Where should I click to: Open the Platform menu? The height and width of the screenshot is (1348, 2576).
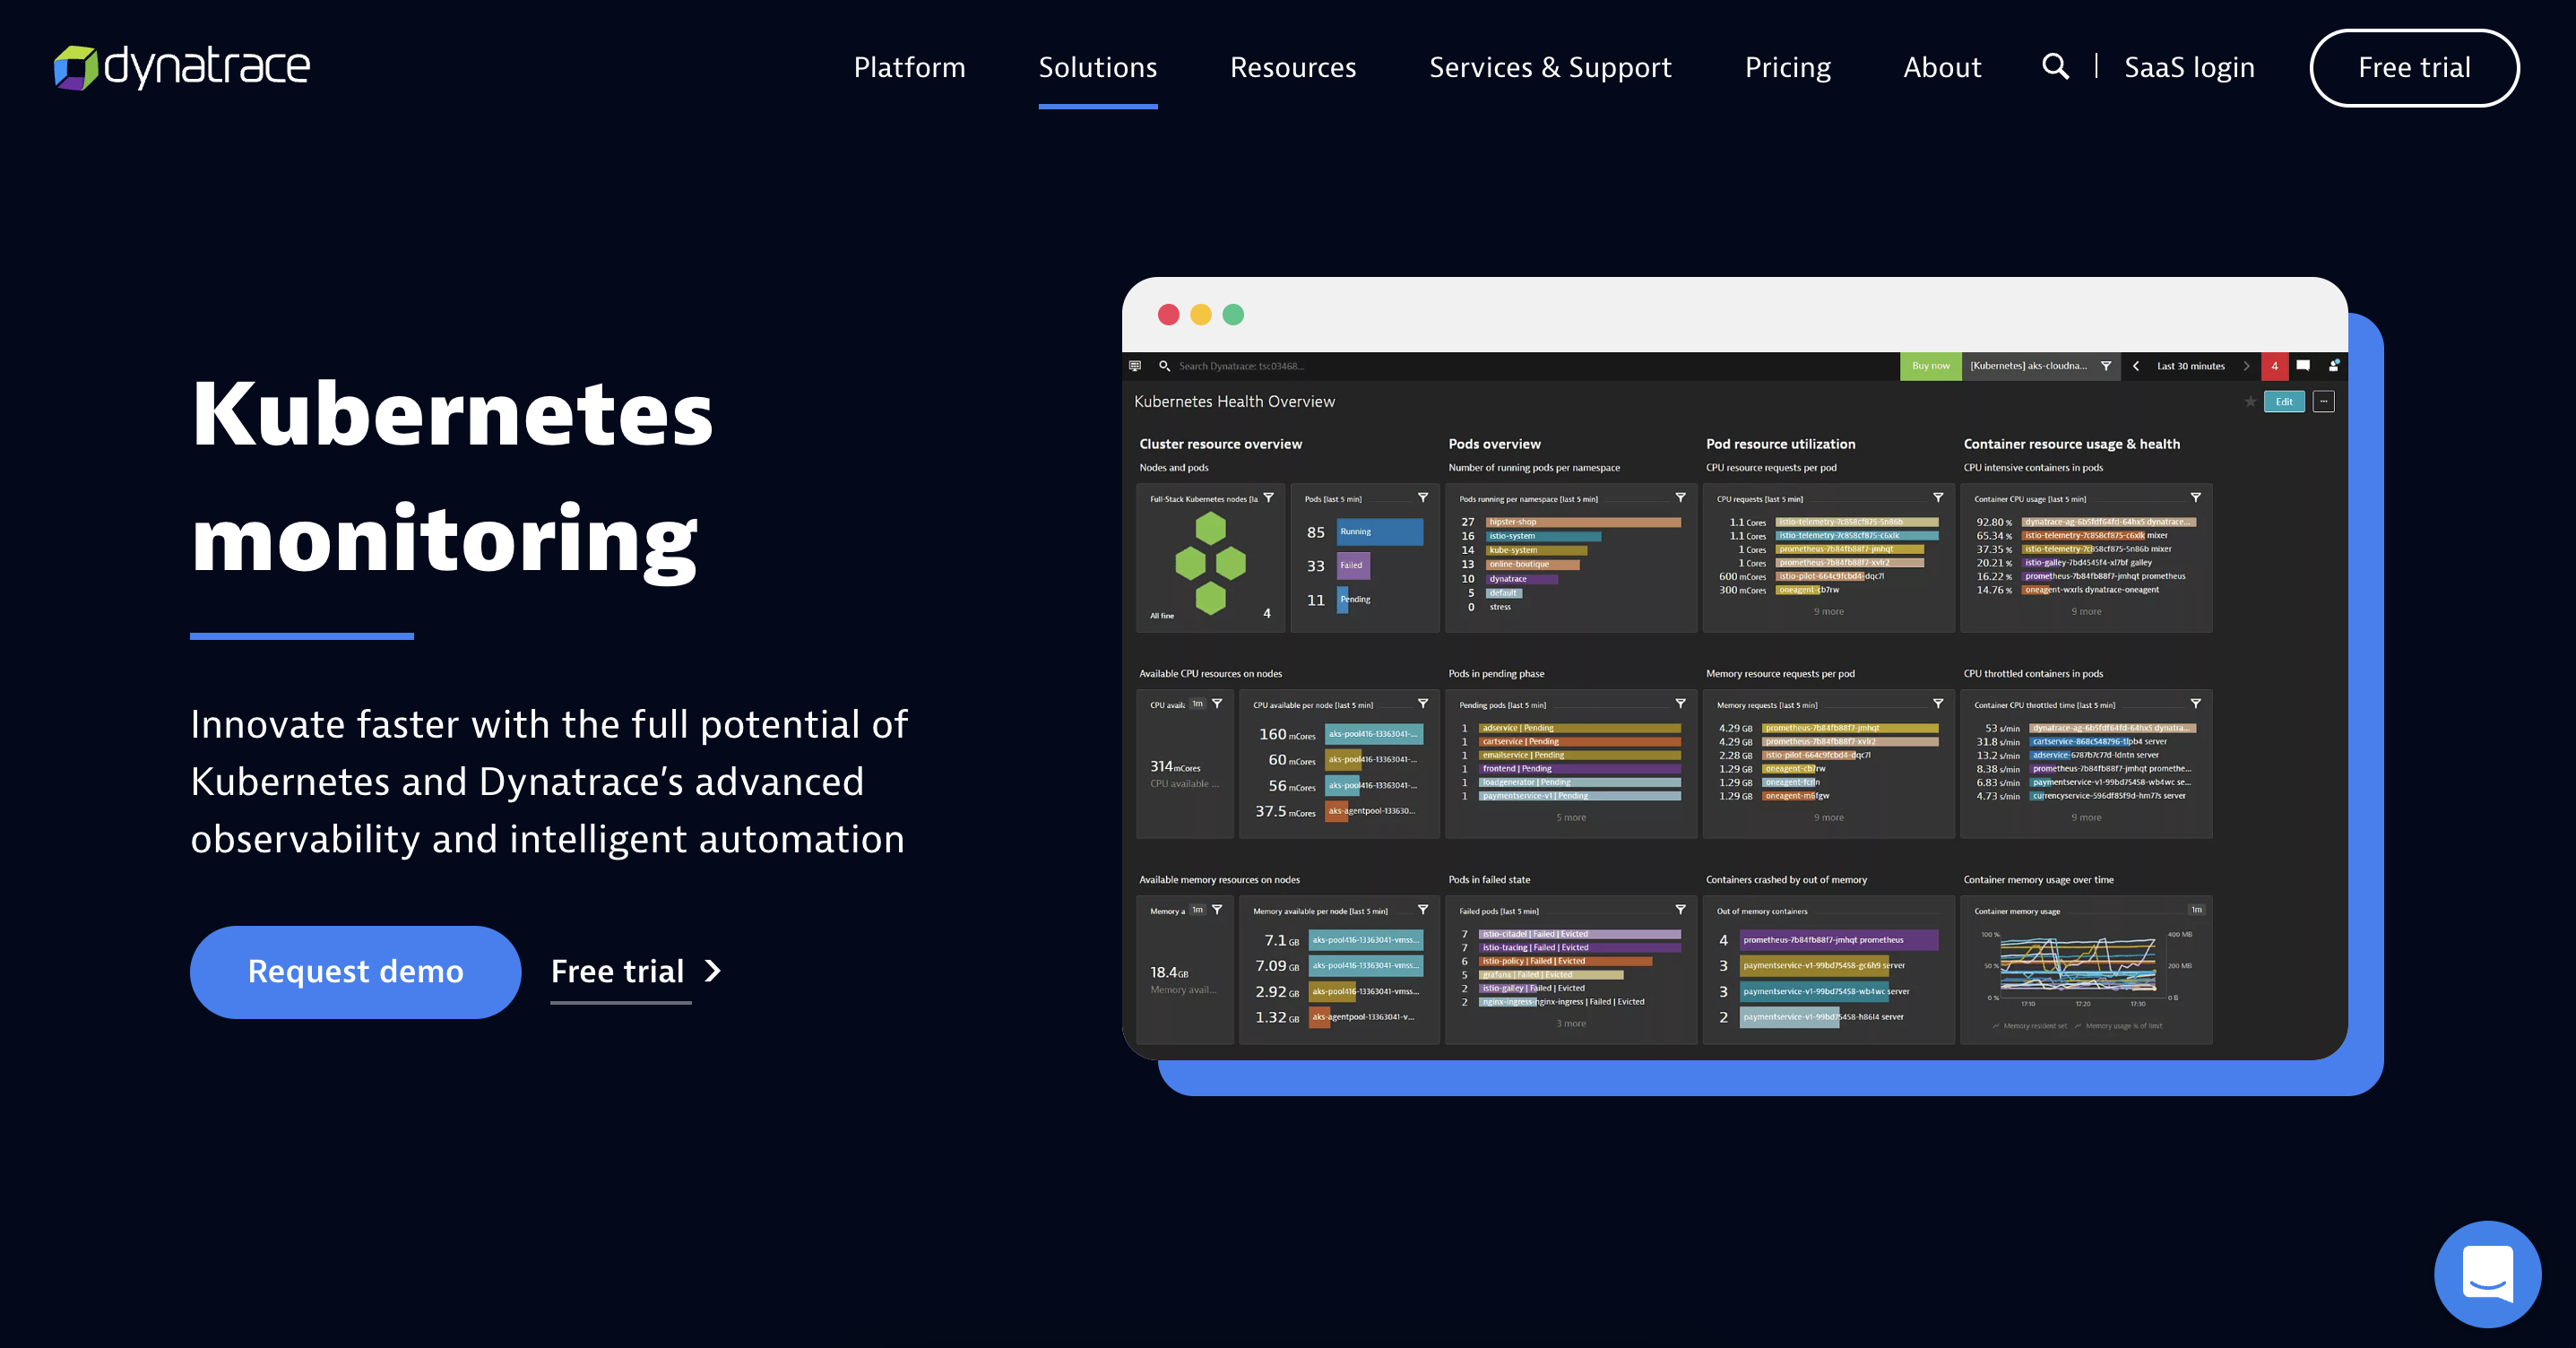pos(909,67)
